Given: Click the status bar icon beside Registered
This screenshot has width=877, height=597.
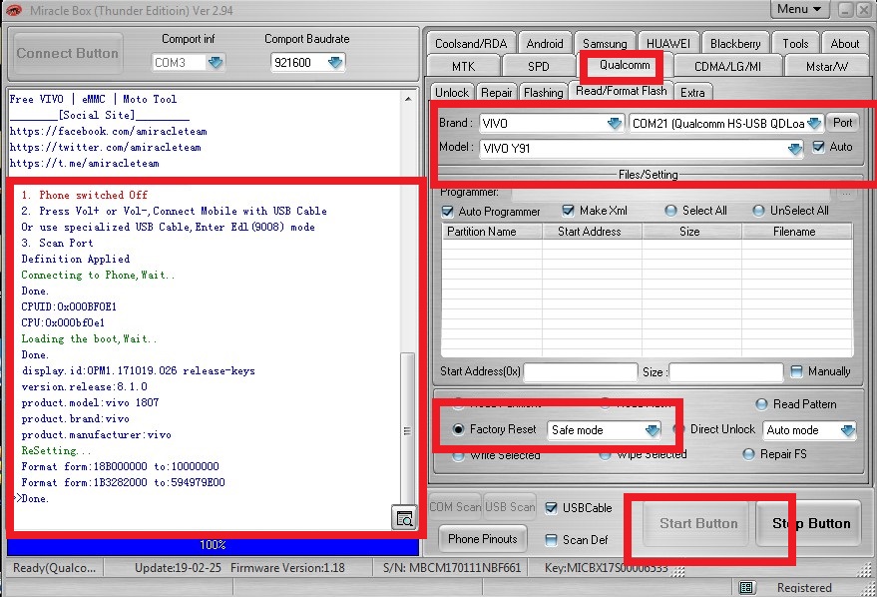Looking at the screenshot, I should 745,587.
